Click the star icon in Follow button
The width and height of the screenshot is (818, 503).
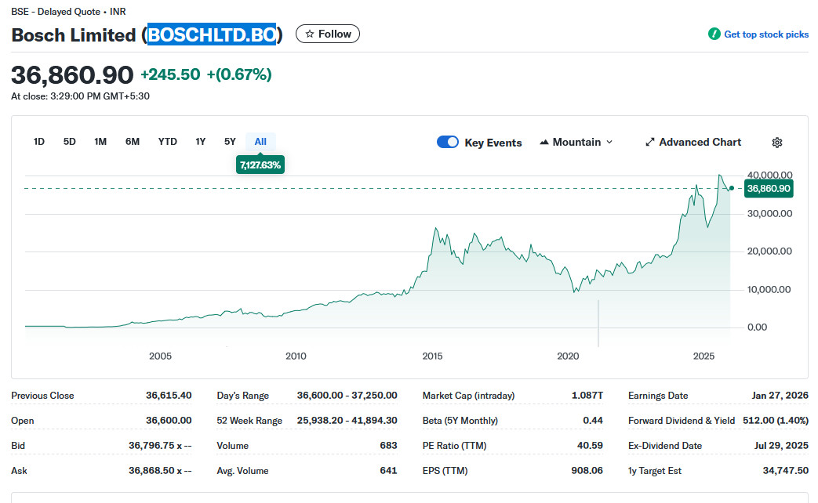[310, 34]
